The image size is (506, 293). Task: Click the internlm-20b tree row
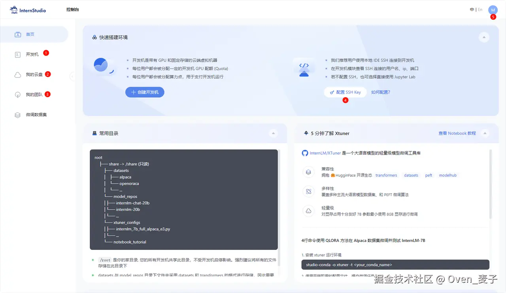[x=128, y=210]
